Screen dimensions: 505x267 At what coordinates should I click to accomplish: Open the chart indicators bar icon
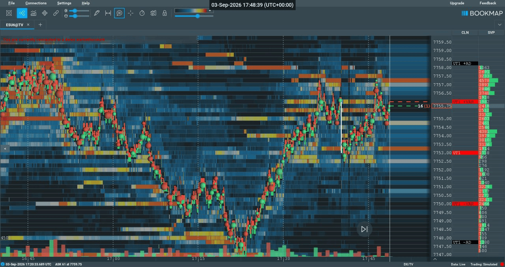pyautogui.click(x=34, y=13)
